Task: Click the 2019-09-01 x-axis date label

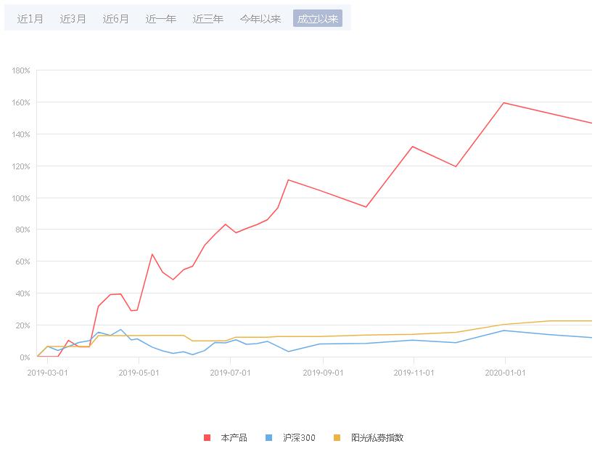Action: click(322, 372)
